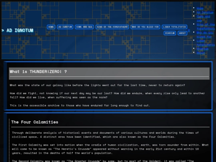
Task: Follow 'Sins of the forefathers' bulleted link
Action: coord(206,26)
